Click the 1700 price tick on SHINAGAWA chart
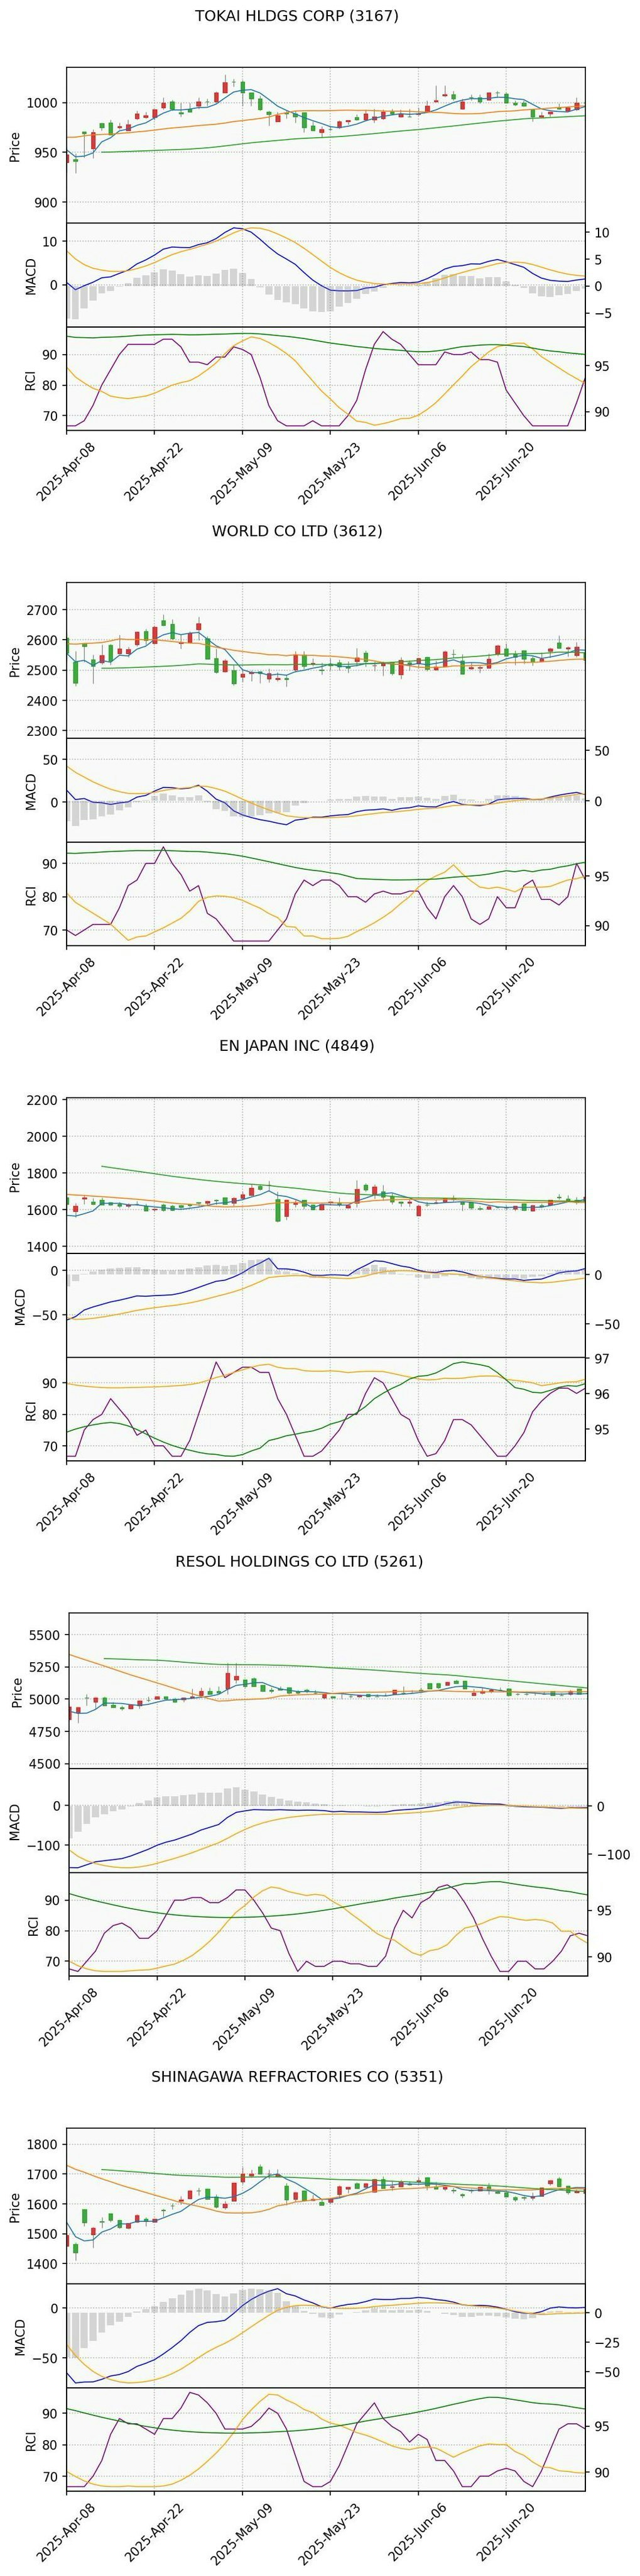Viewport: 640px width, 2576px height. pos(43,2174)
